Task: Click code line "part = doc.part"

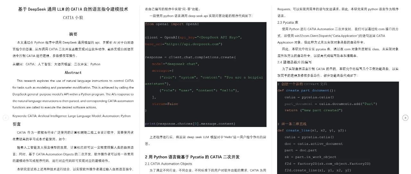Action: (301, 150)
